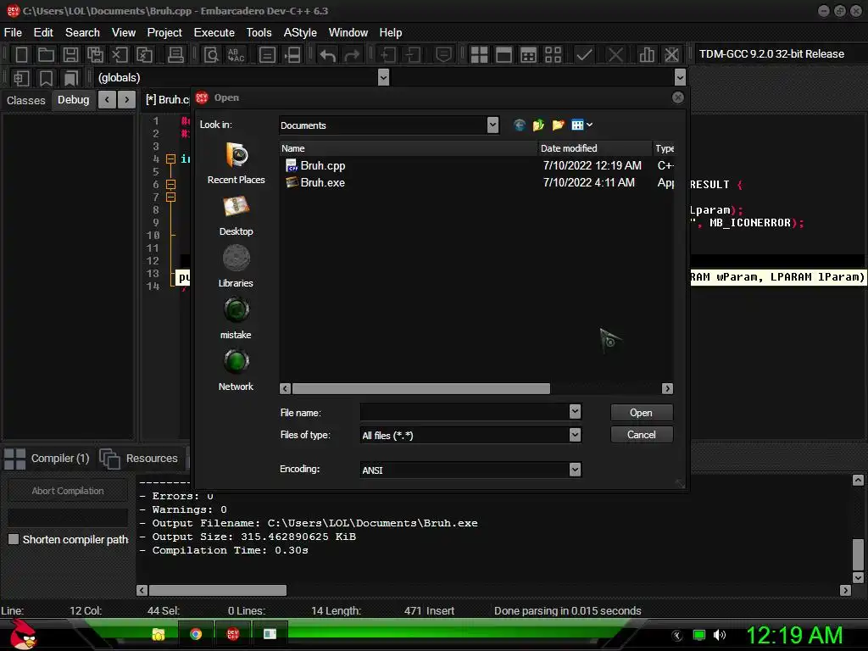
Task: Click the Open file toolbar icon
Action: [46, 54]
